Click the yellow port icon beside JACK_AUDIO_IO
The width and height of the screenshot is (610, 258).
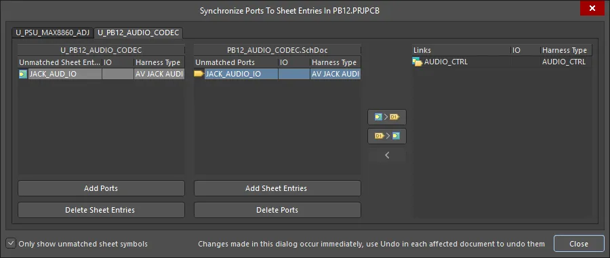(x=199, y=74)
